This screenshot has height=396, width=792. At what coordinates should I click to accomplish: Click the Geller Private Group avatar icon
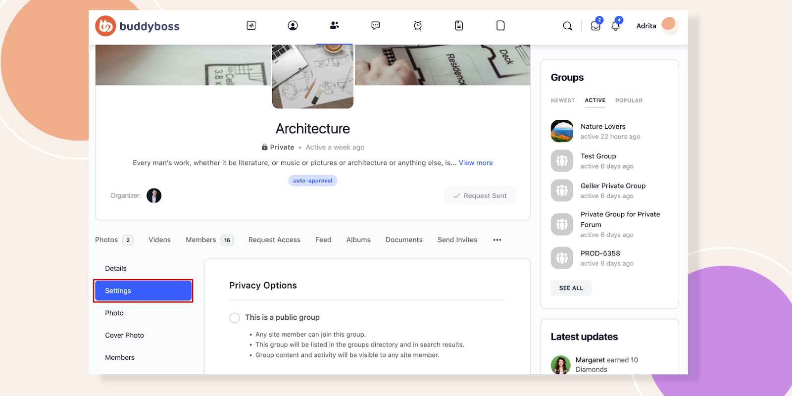[562, 191]
